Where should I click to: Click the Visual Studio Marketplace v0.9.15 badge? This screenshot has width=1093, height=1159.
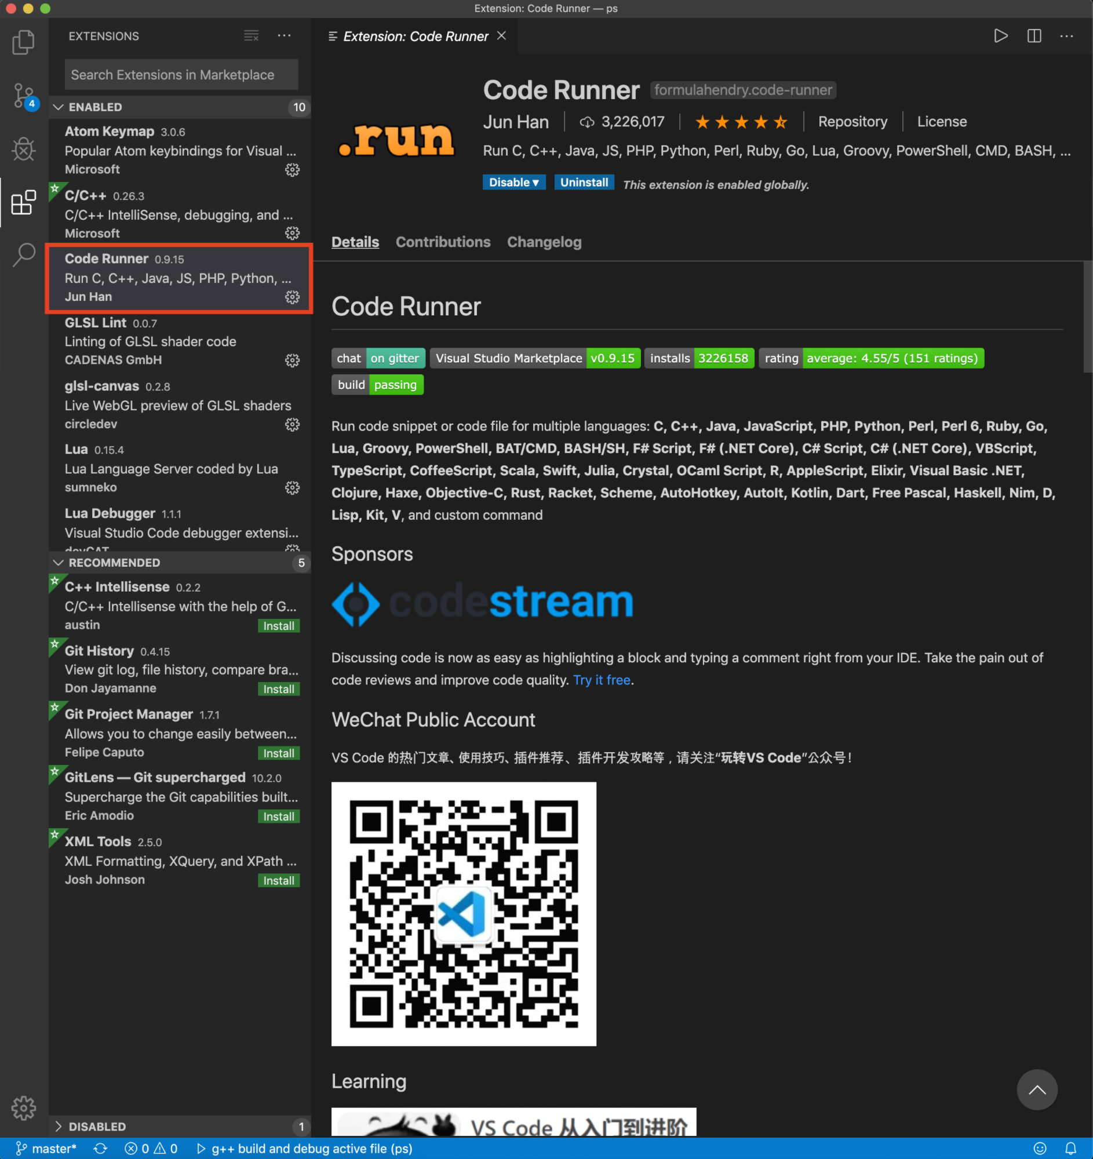click(x=535, y=358)
